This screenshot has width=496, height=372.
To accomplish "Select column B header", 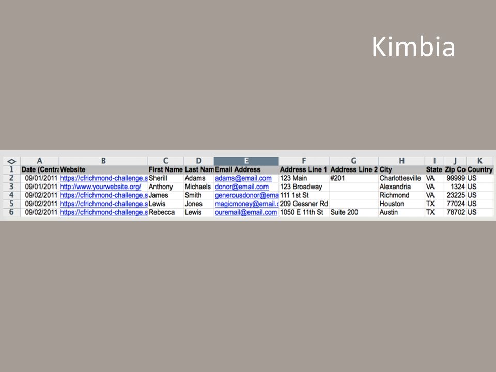I will click(x=103, y=161).
